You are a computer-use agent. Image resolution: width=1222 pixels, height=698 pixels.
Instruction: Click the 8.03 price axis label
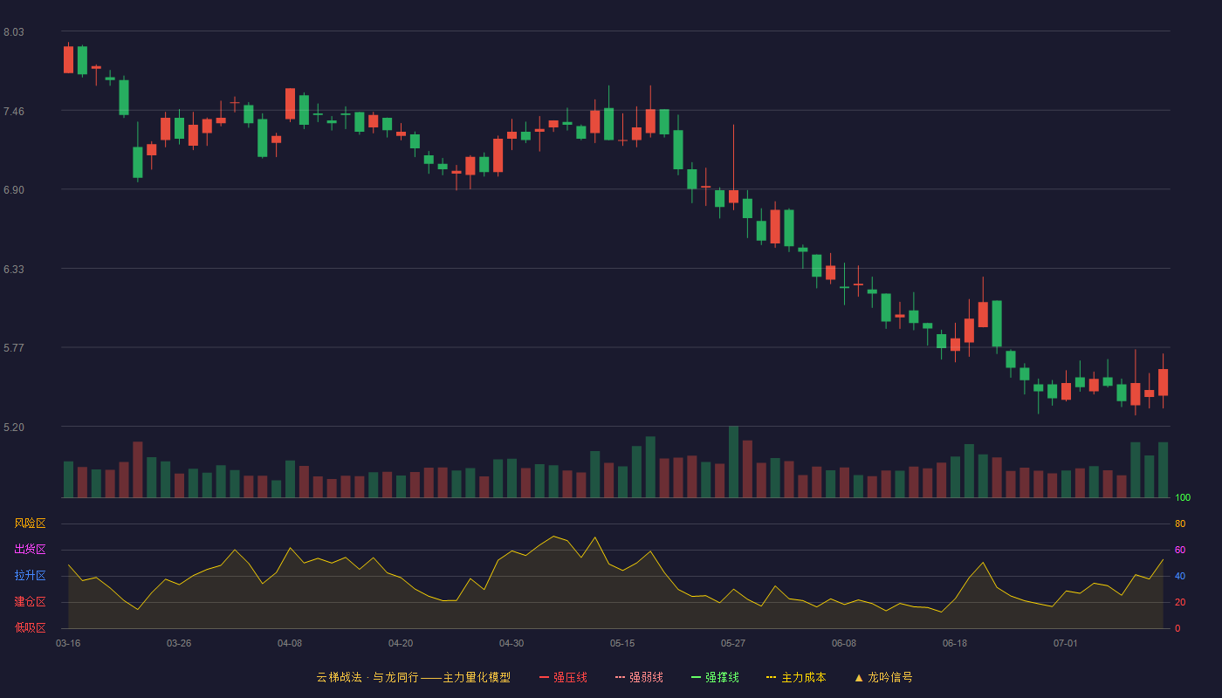14,32
